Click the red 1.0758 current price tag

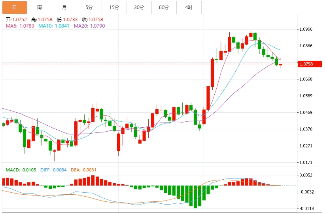tap(310, 64)
